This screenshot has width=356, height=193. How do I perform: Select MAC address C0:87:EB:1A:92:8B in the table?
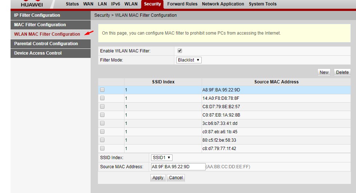tap(221, 115)
